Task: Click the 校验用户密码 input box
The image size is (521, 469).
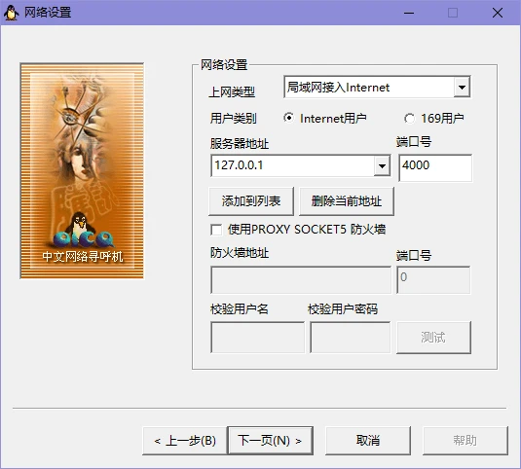Action: pyautogui.click(x=351, y=337)
